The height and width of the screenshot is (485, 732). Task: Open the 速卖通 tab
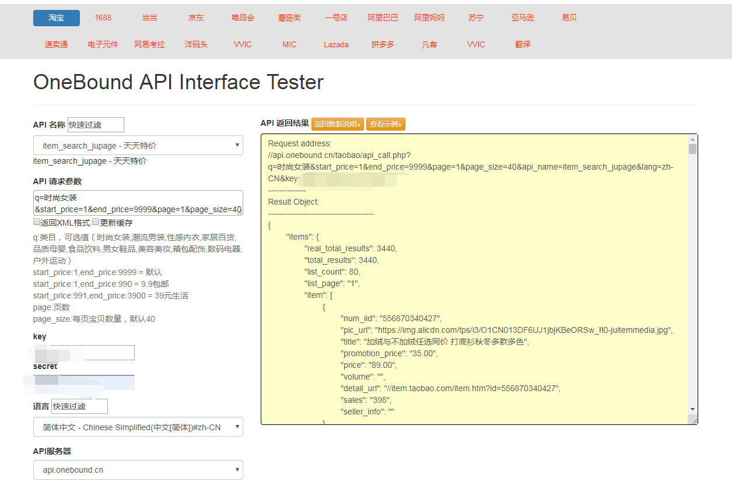pos(57,44)
